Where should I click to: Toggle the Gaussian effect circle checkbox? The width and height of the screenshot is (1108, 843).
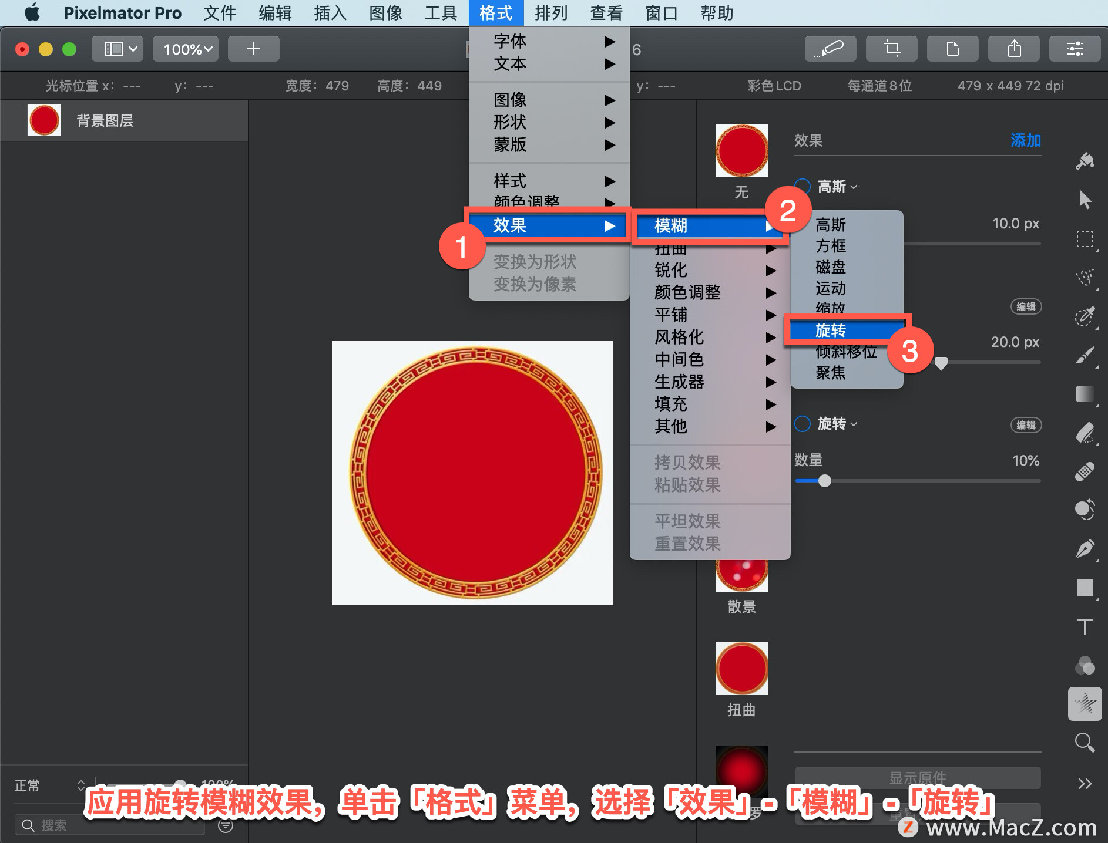point(803,187)
